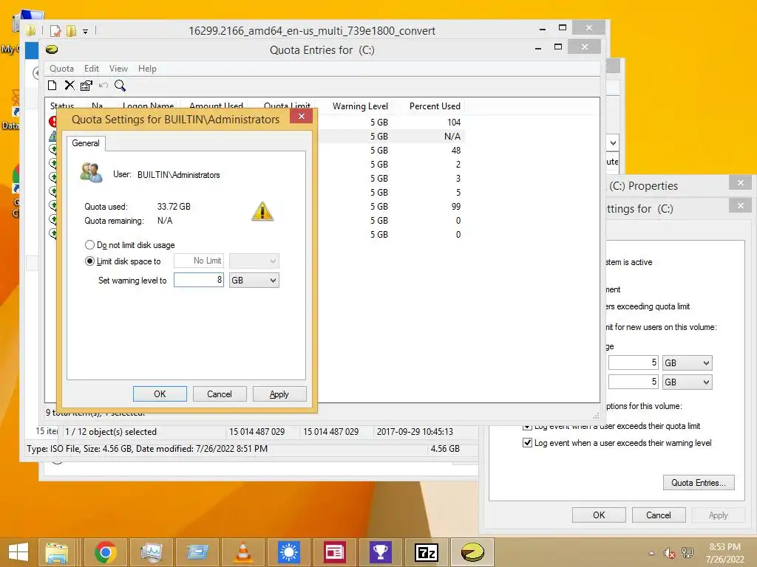Screen dimensions: 757x567
Task: Click Quota Entries taskbar icon
Action: click(x=472, y=552)
